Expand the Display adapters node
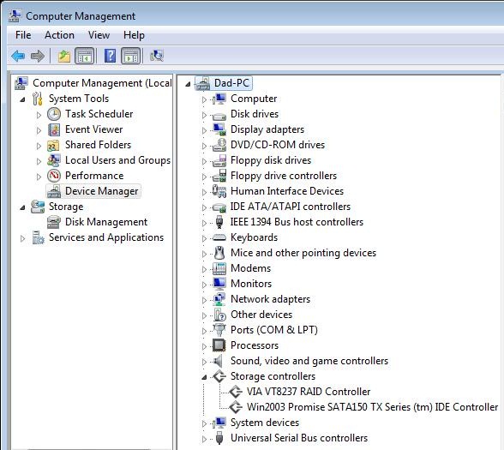Viewport: 504px width, 450px height. (x=204, y=130)
